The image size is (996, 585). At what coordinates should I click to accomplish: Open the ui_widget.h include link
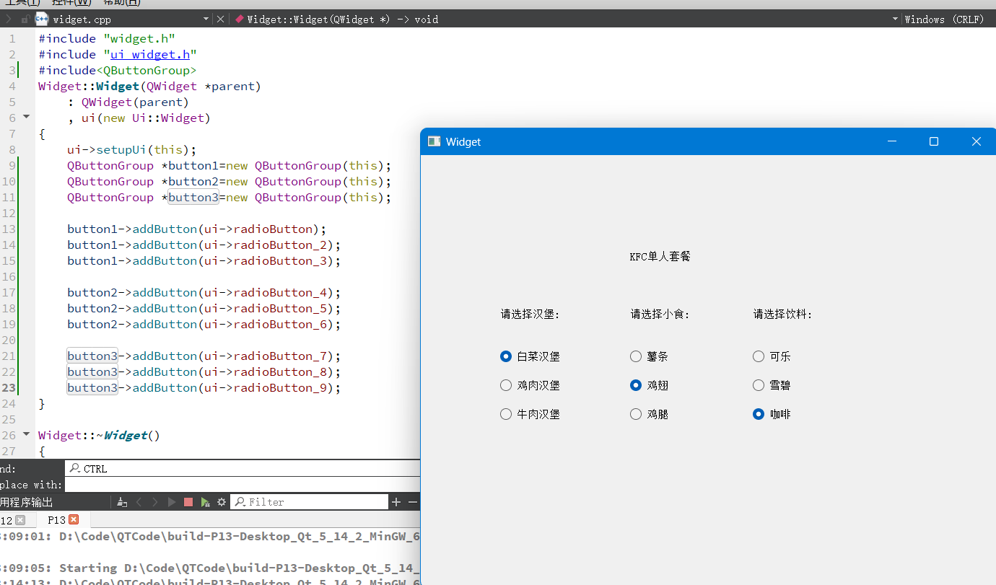(149, 54)
